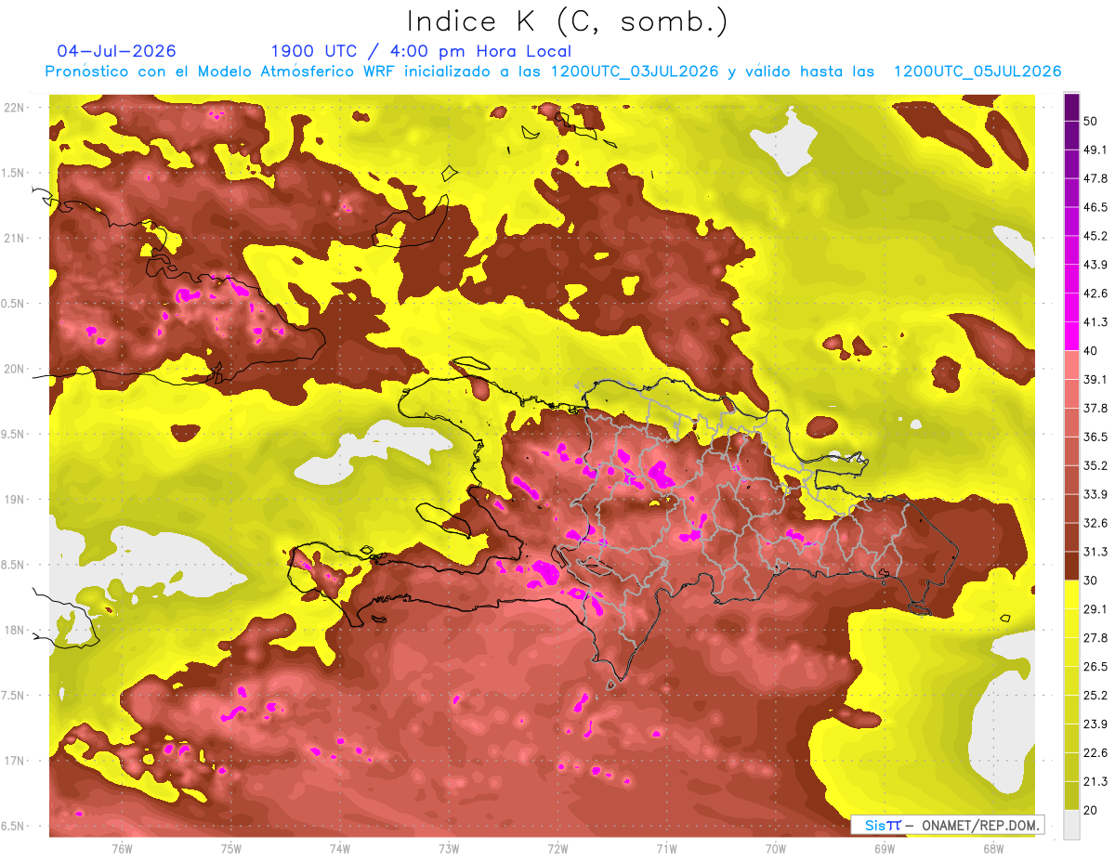Click the "47.8" color scale value
Image resolution: width=1115 pixels, height=861 pixels.
point(1095,178)
